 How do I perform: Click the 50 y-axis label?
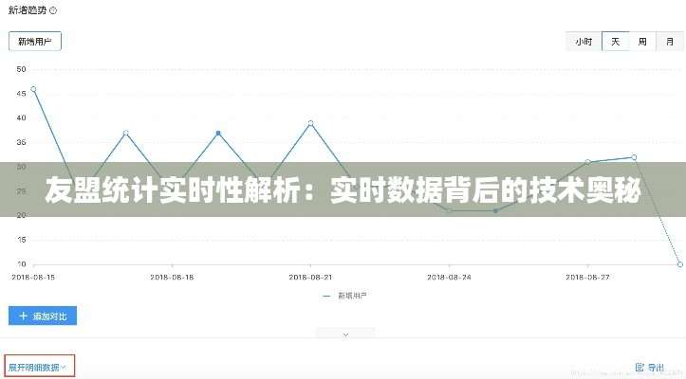click(22, 69)
